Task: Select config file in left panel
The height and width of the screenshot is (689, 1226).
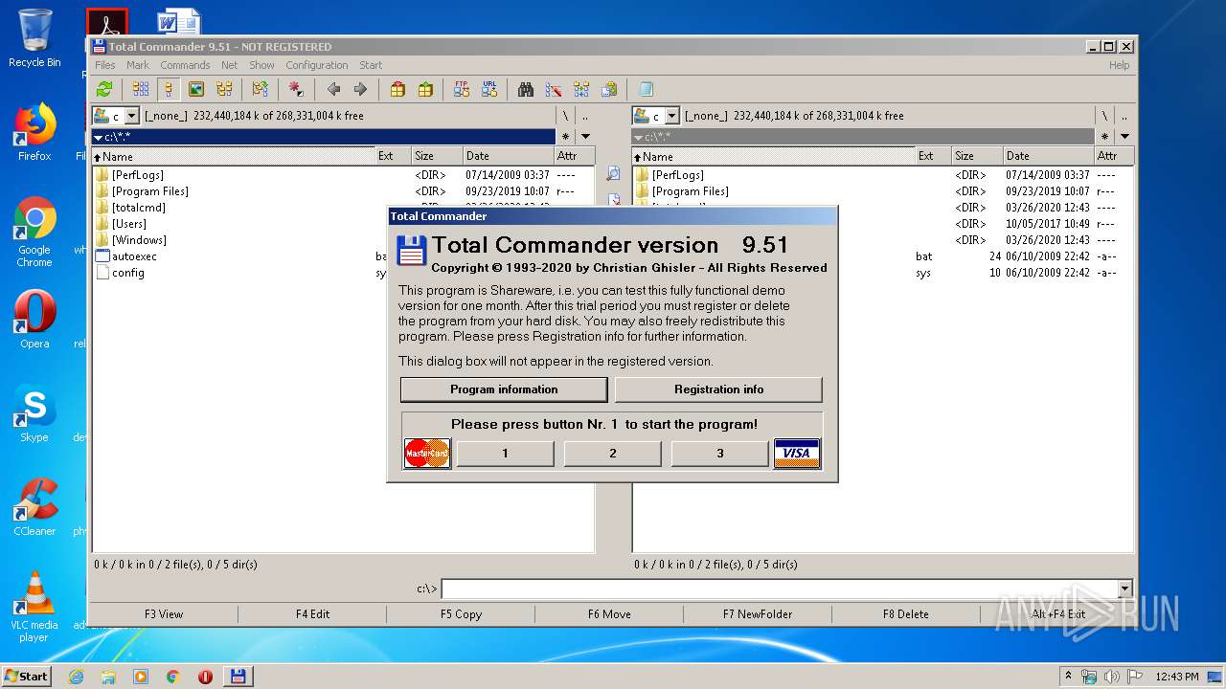Action: [120, 273]
